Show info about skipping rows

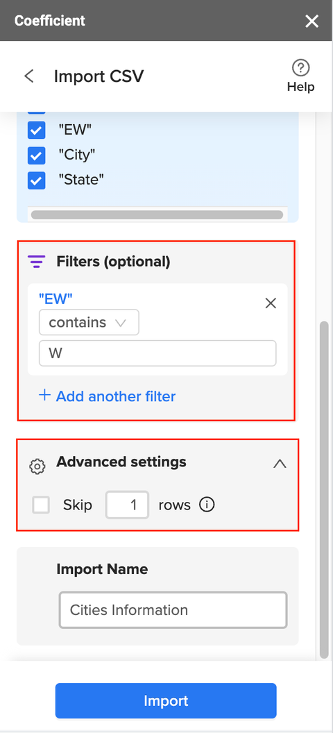[x=207, y=505]
